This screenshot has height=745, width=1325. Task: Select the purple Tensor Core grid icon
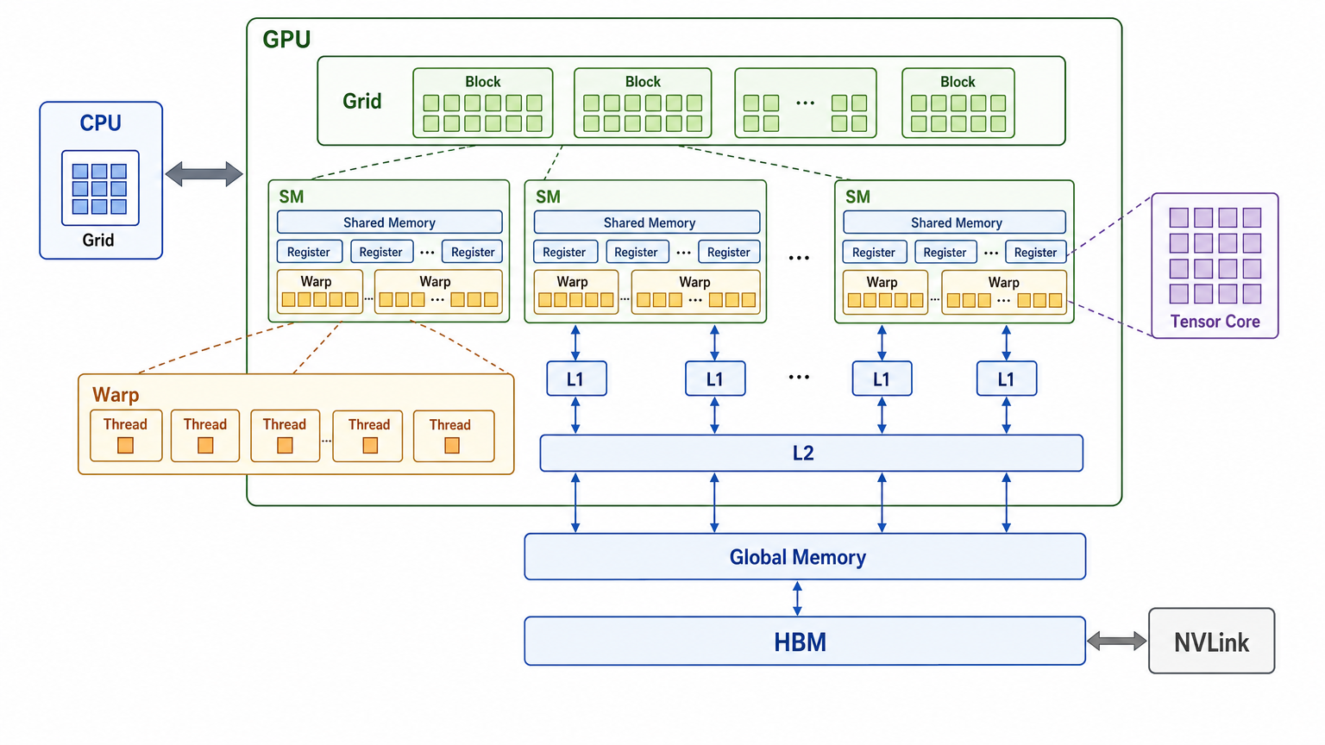(1215, 255)
